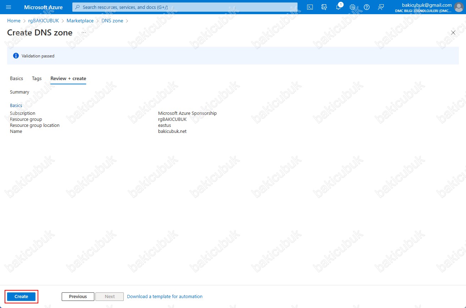The image size is (466, 308).
Task: Click the Subscription label
Action: point(23,113)
